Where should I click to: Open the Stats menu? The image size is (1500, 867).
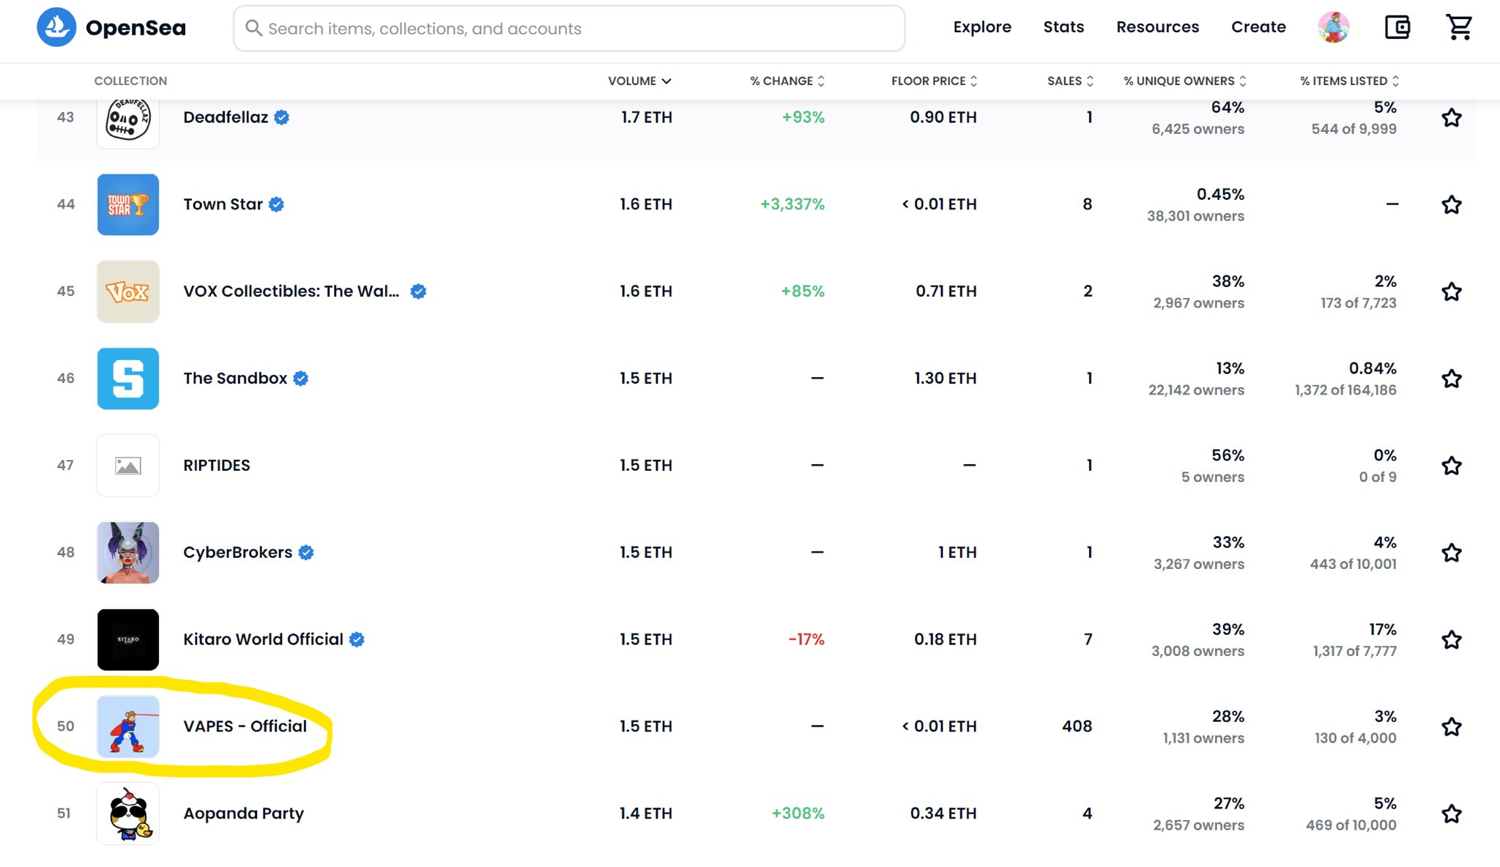pos(1063,27)
